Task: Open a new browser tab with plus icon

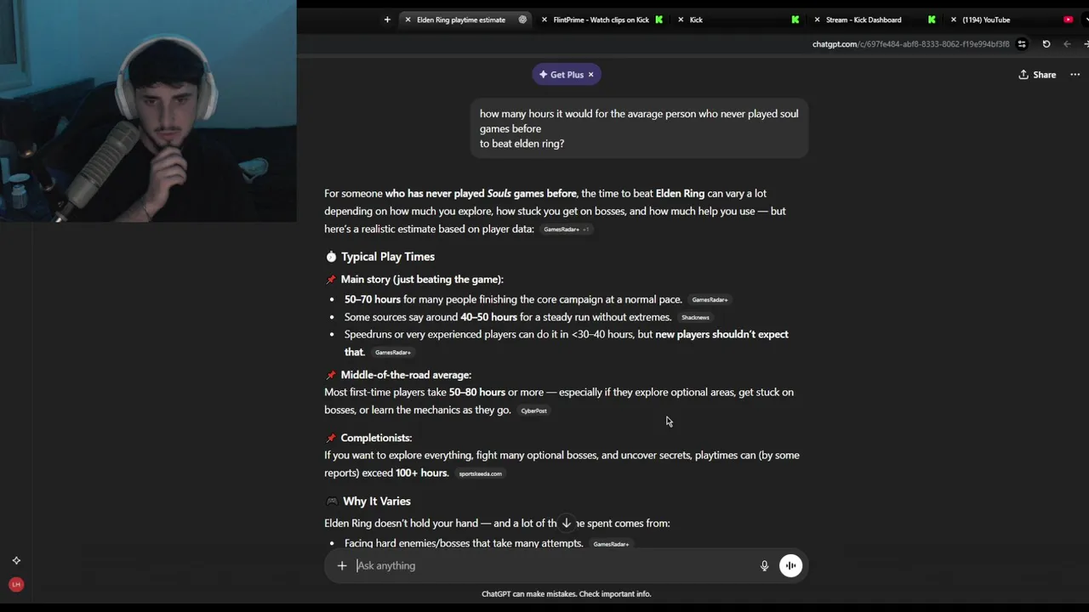Action: point(387,20)
